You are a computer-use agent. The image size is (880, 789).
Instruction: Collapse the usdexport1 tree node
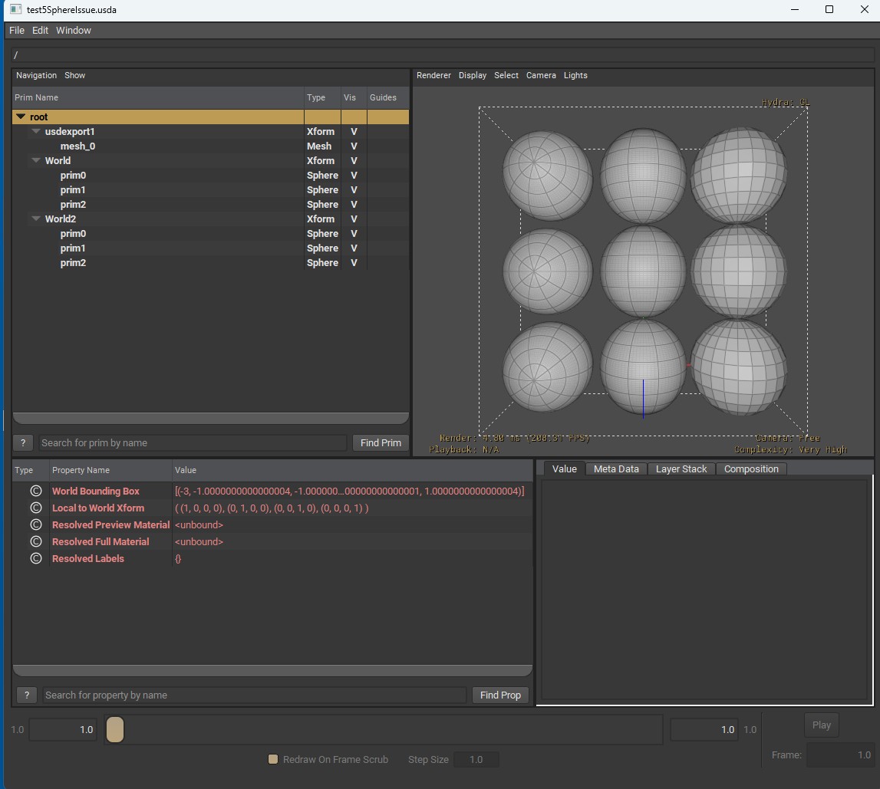tap(36, 132)
